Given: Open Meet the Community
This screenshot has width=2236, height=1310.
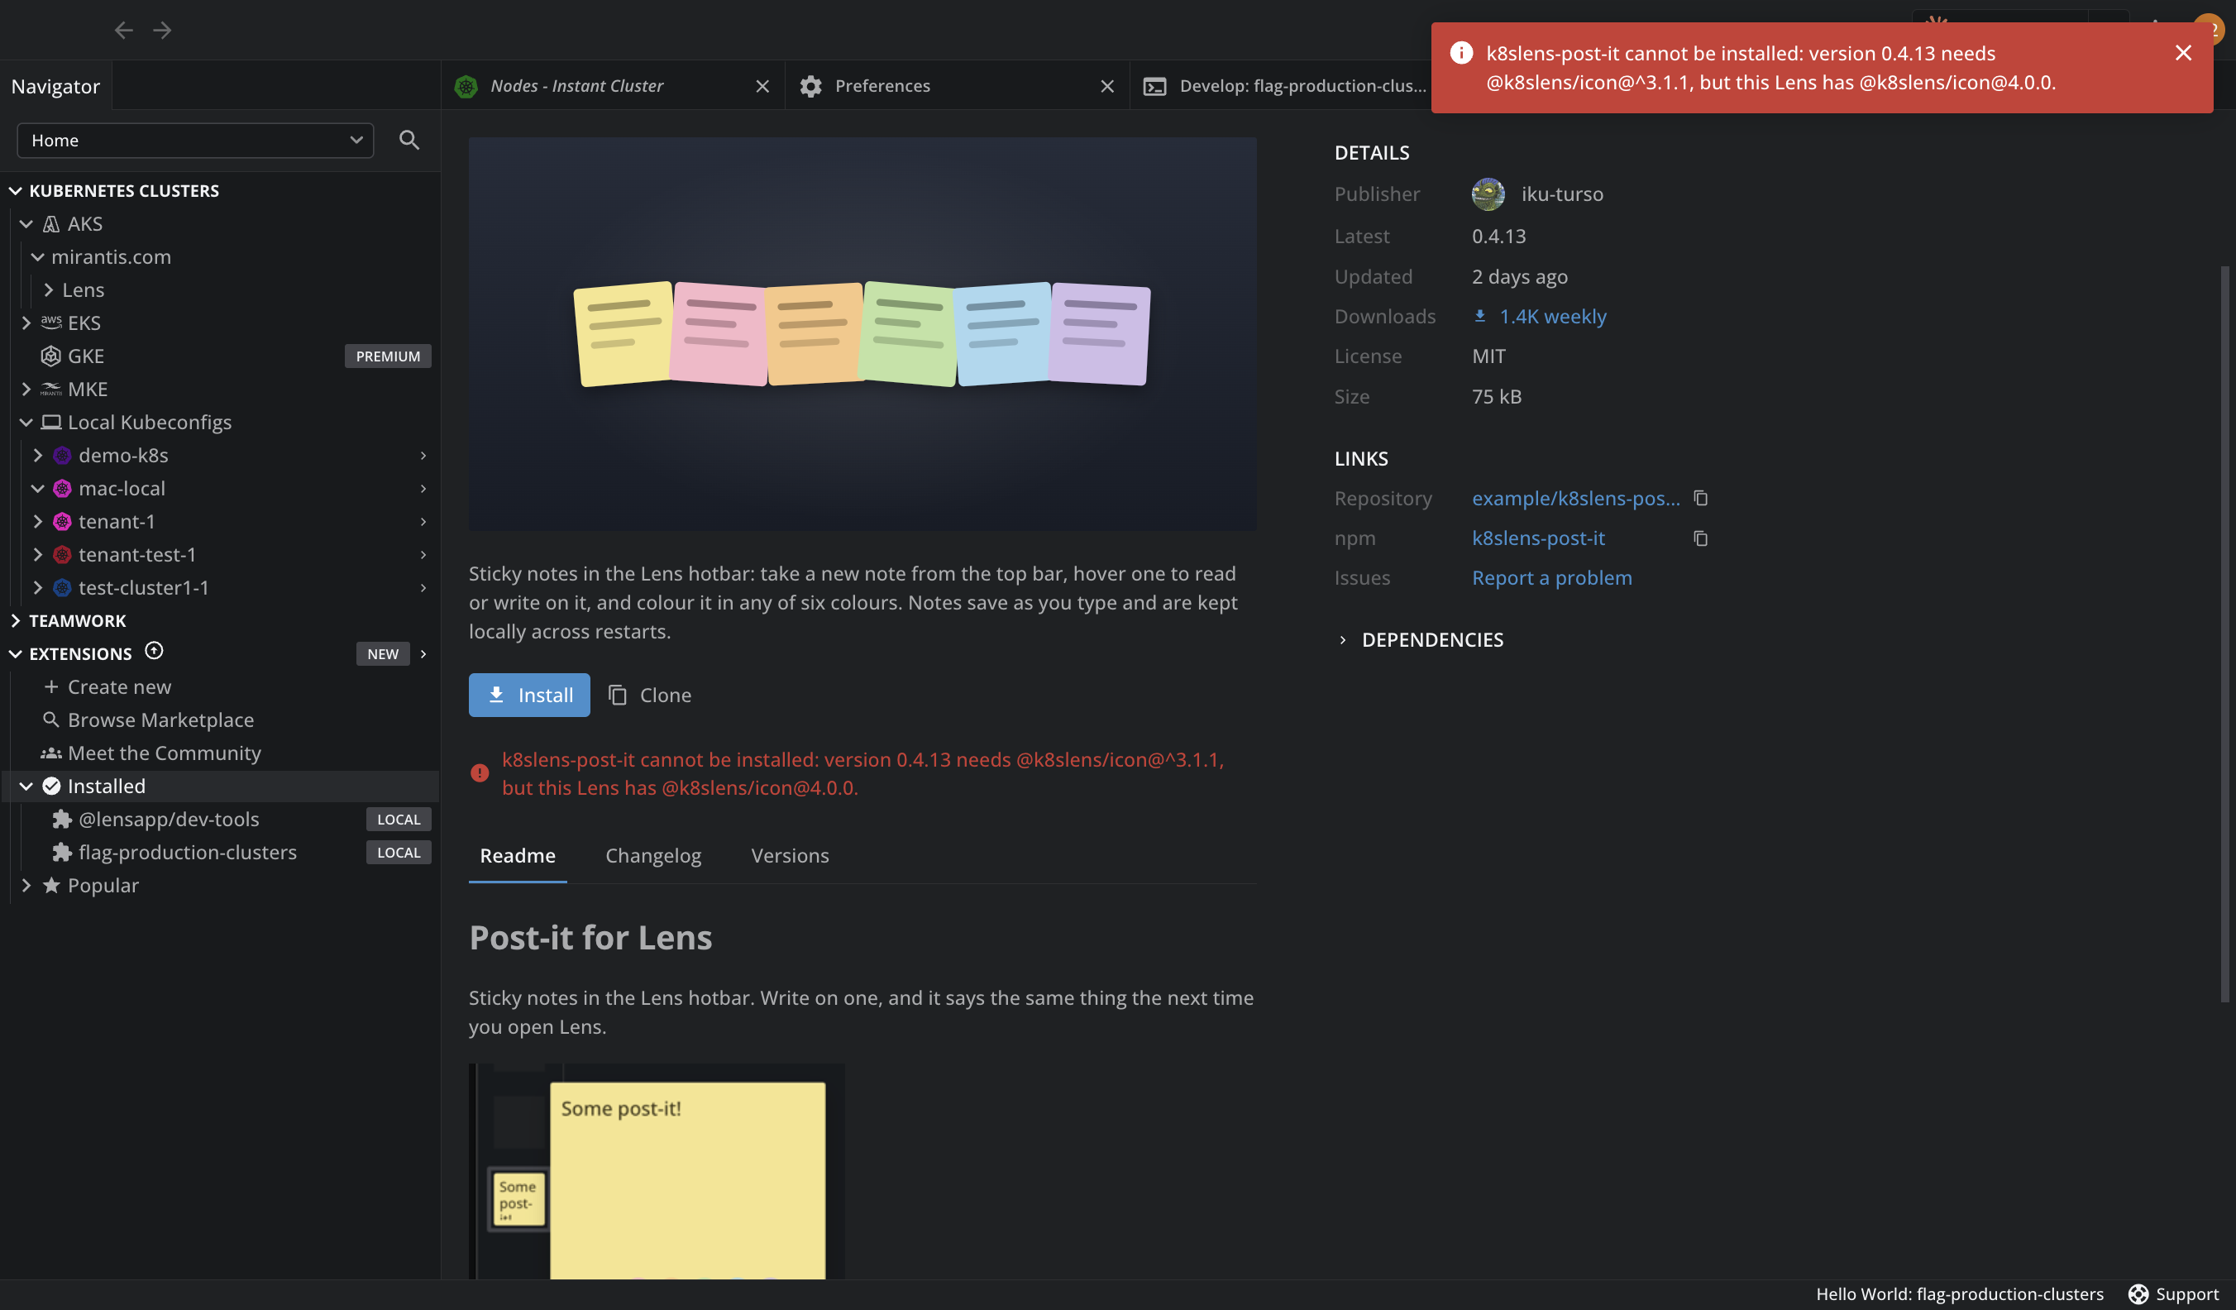Looking at the screenshot, I should pos(165,753).
